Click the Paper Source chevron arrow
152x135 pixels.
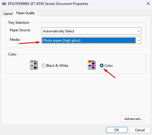click(139, 31)
